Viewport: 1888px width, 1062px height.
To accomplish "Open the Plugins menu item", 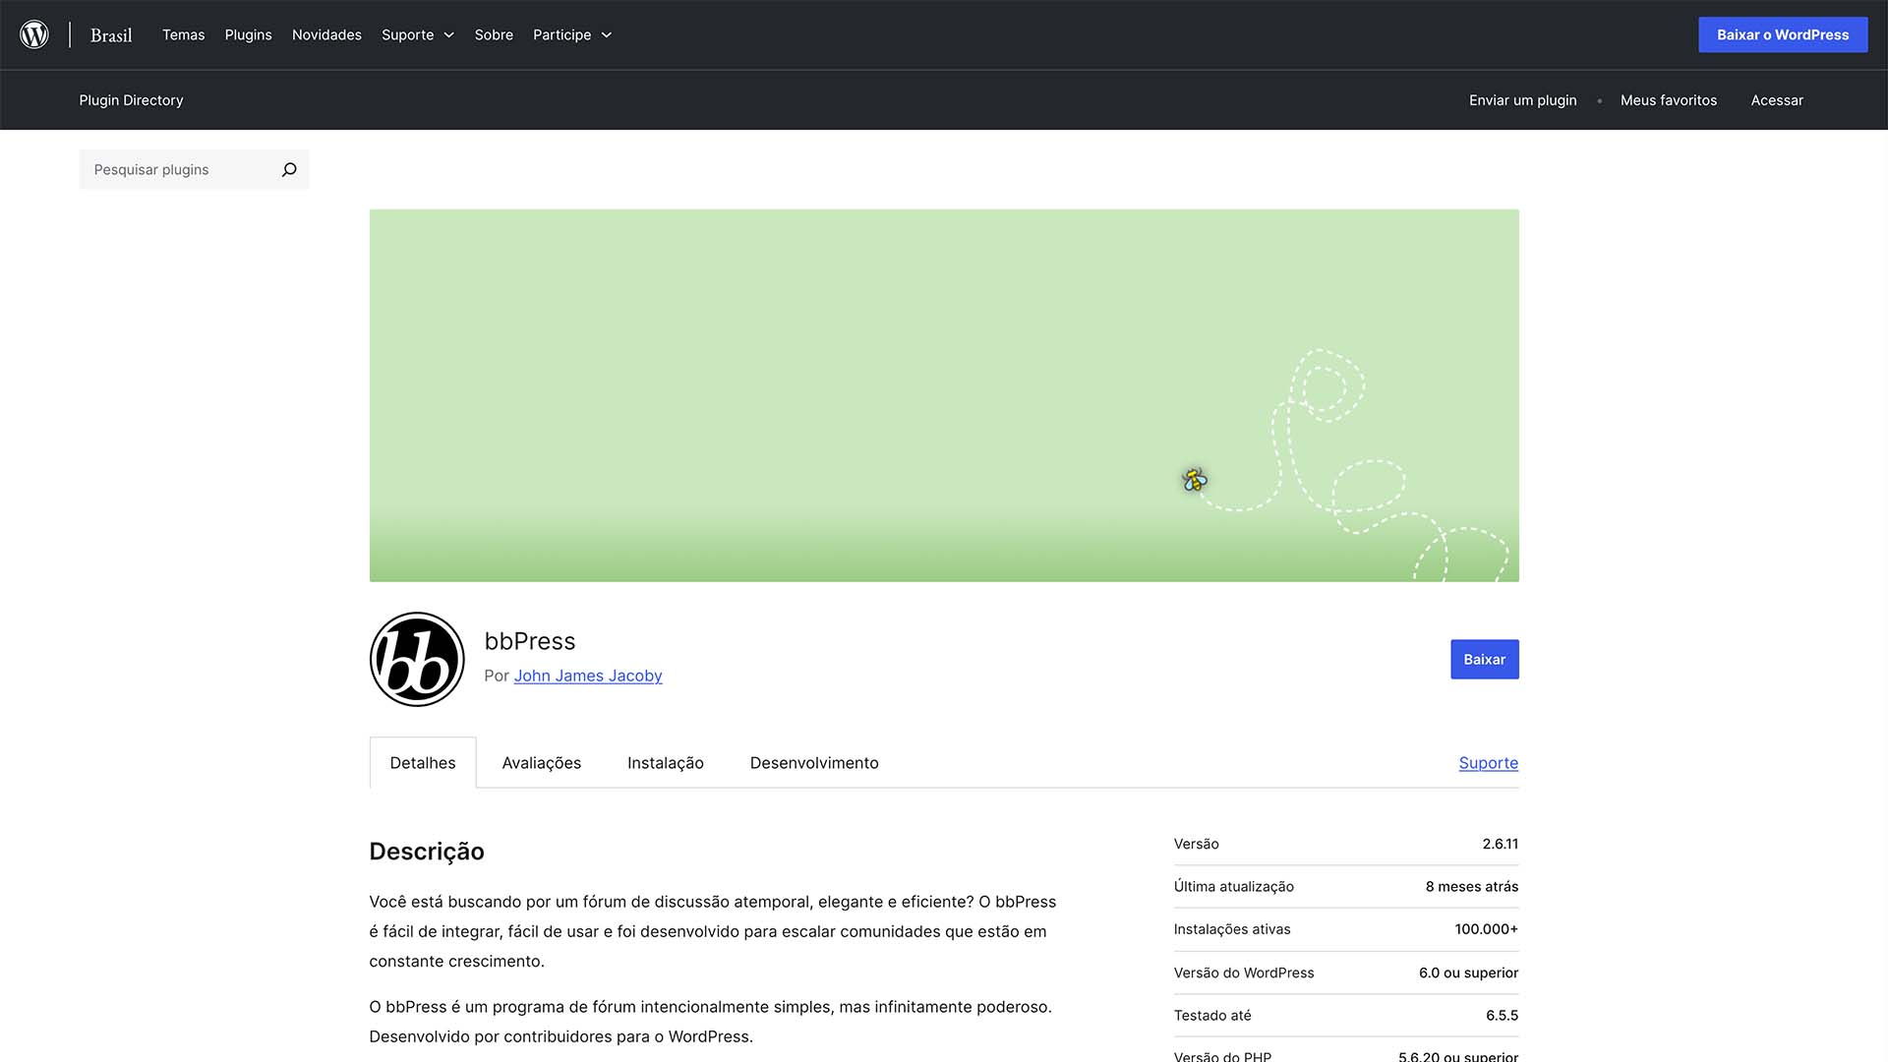I will coord(248,34).
